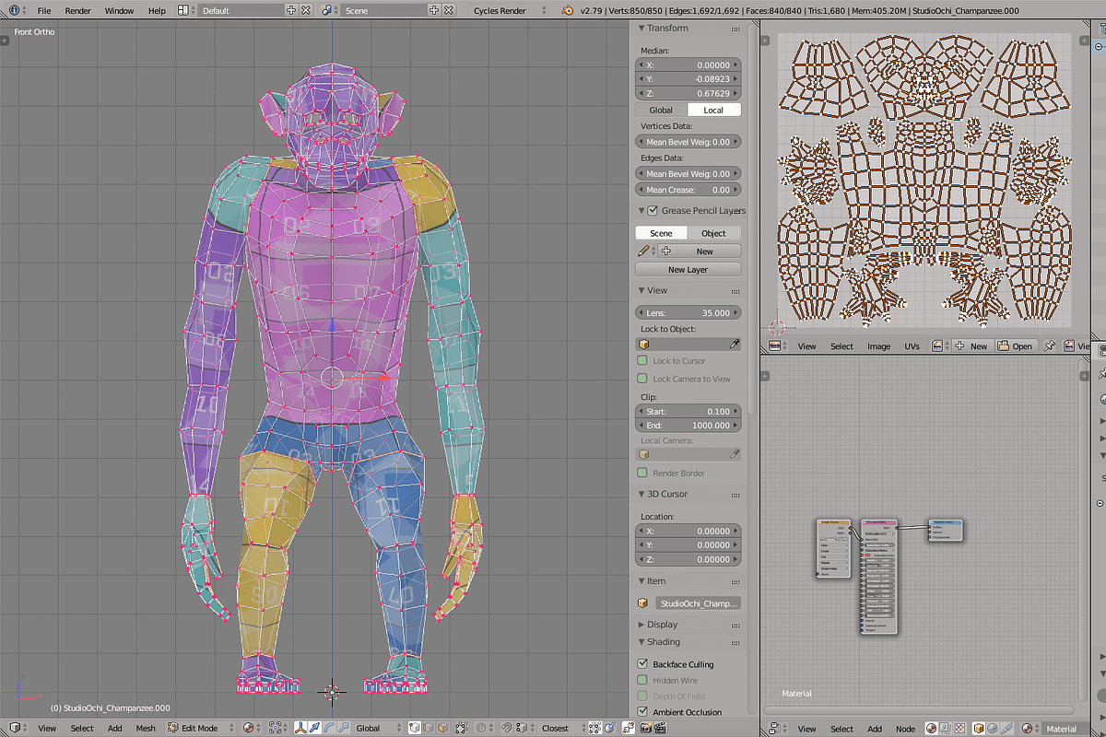Switch transform to Global toggle
The image size is (1106, 737).
coord(661,110)
